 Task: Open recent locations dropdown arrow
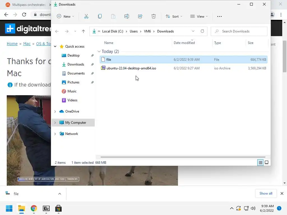click(x=75, y=31)
